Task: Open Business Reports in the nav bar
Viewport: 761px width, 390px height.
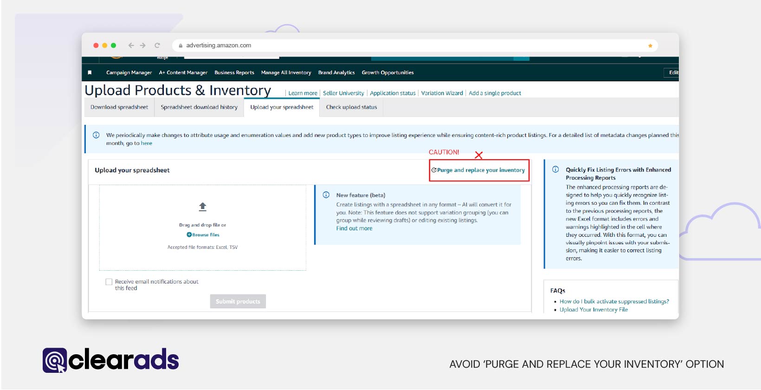Action: (x=234, y=72)
